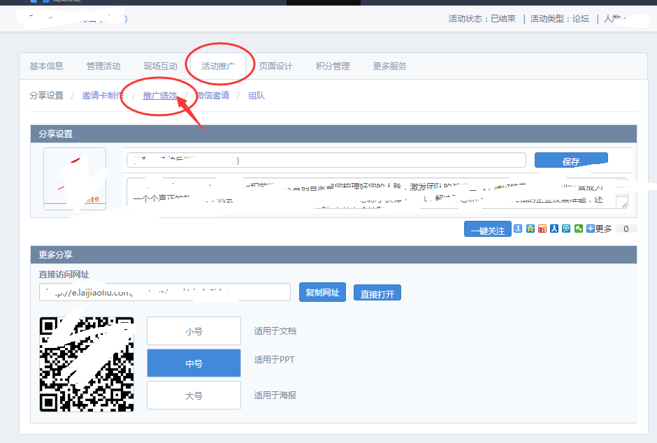Share to Renren icon

(x=554, y=228)
